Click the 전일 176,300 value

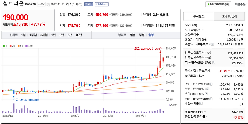pos(74,15)
